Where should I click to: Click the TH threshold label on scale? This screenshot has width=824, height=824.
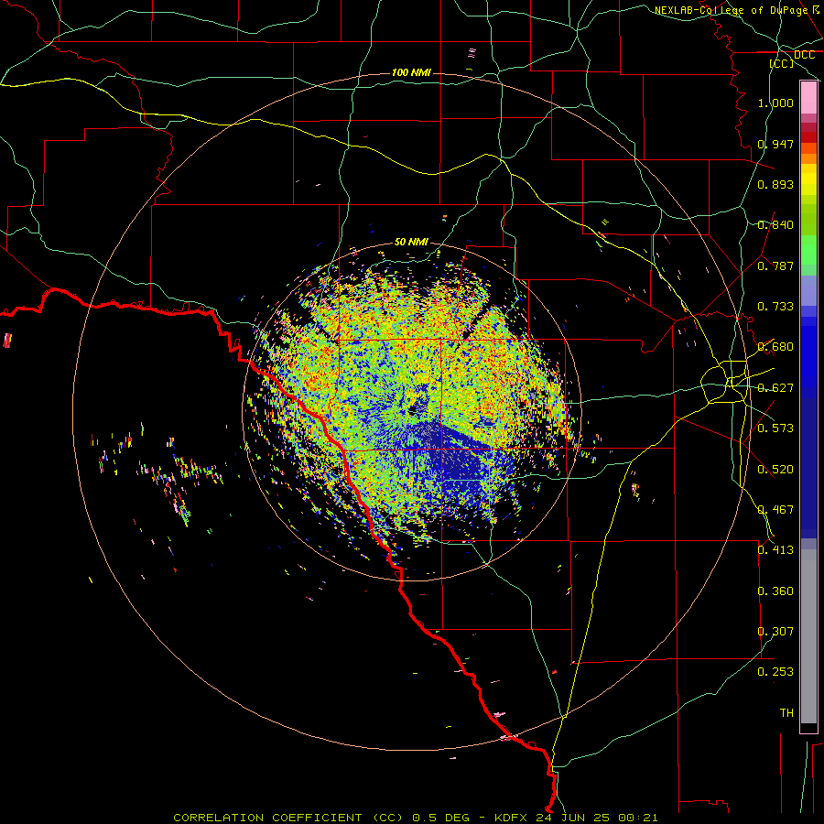(x=786, y=713)
